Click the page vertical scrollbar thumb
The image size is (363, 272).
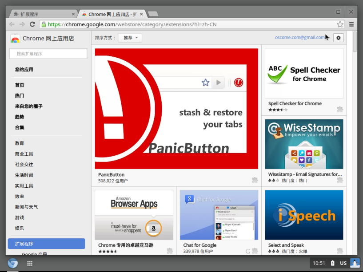click(355, 42)
